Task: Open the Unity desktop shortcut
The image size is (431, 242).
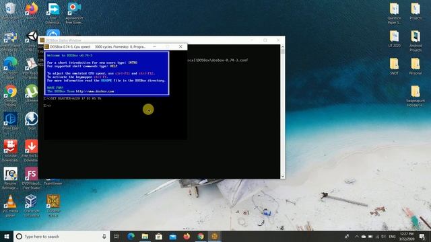Action: coord(32,36)
